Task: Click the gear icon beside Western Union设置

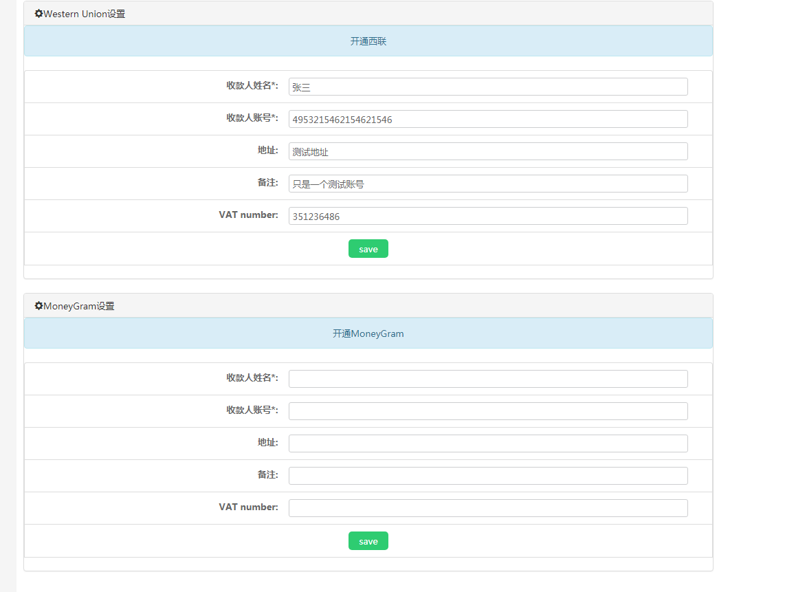Action: pos(38,13)
